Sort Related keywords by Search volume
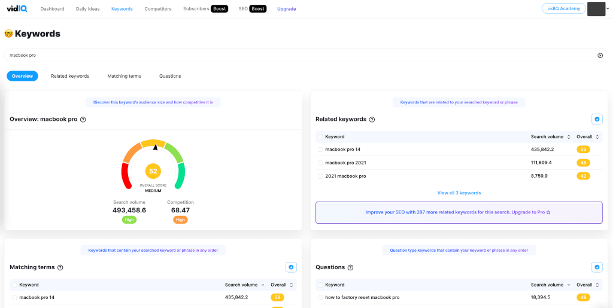613x308 pixels. coord(568,137)
